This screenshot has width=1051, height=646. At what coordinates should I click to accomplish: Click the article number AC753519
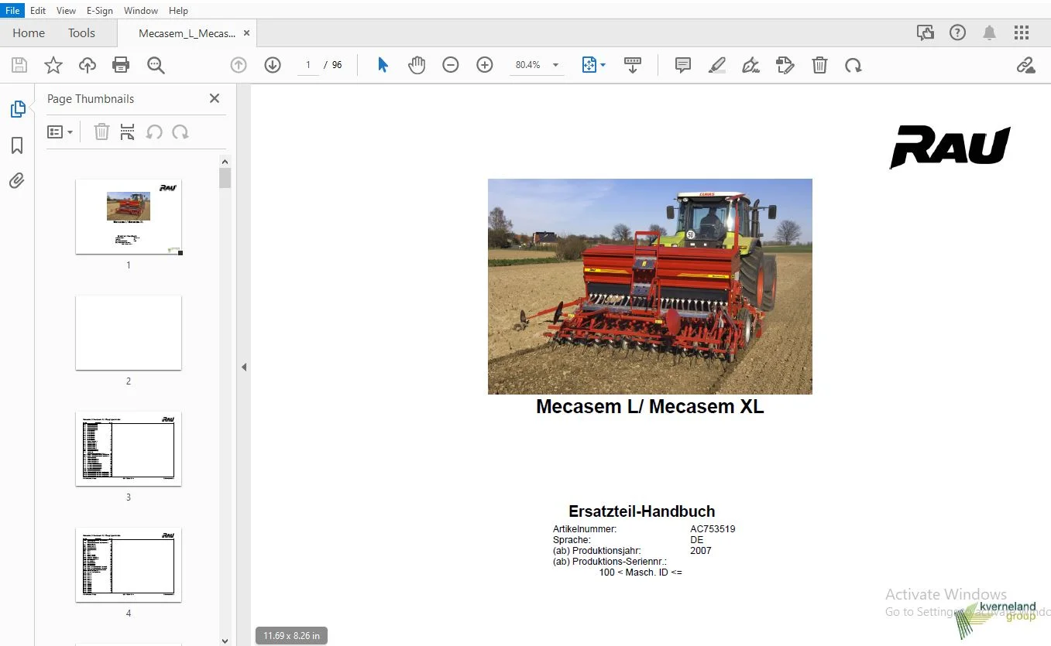pyautogui.click(x=713, y=529)
